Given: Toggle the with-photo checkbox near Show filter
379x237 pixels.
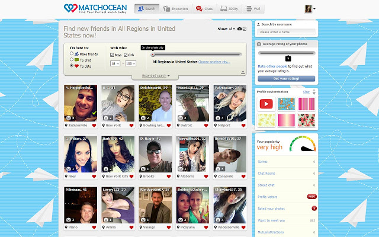Looking at the screenshot, I should pyautogui.click(x=245, y=29).
